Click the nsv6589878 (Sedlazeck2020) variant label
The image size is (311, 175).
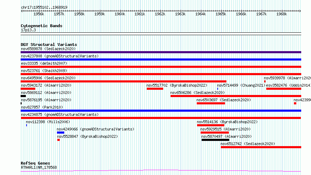pyautogui.click(x=48, y=49)
